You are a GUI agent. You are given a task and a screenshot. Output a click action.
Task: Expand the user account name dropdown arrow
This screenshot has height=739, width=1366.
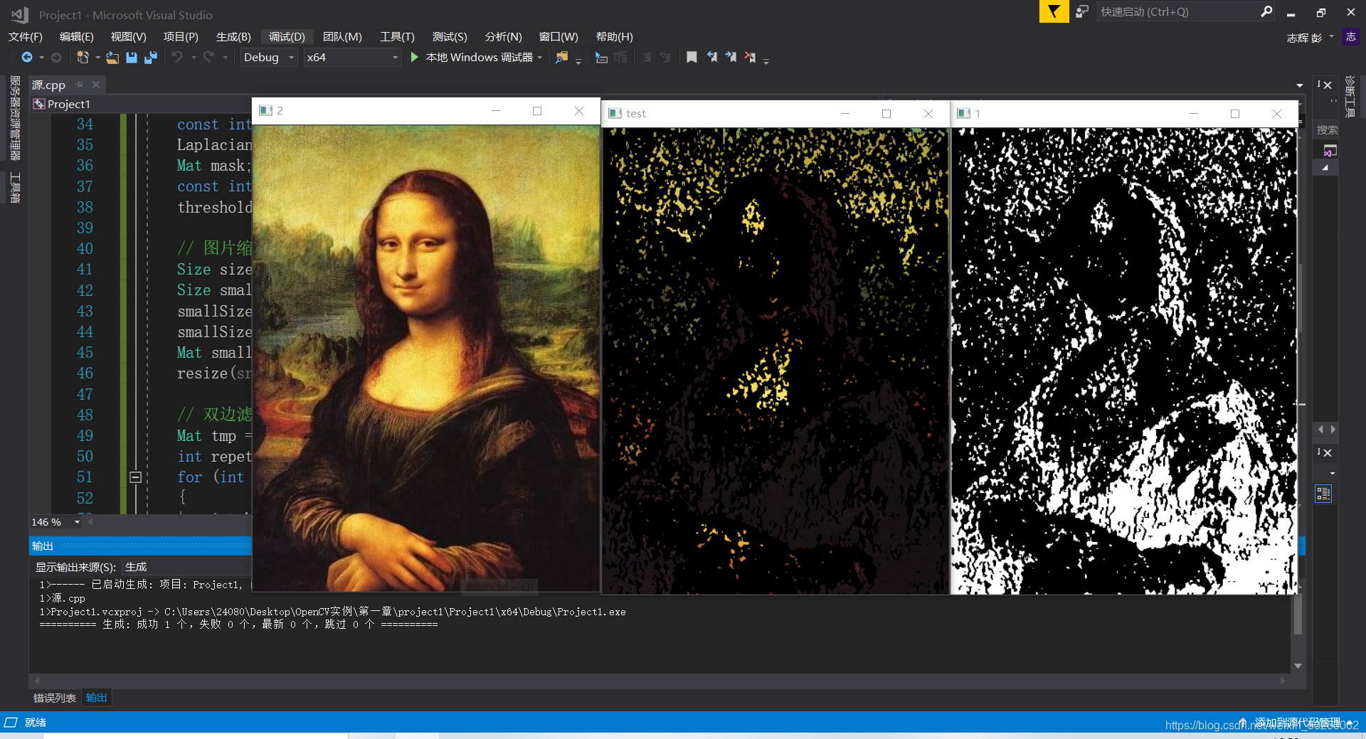1332,36
